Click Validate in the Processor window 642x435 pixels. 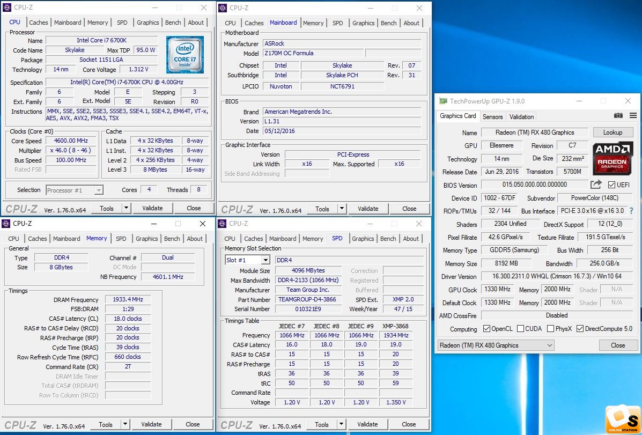[x=152, y=208]
